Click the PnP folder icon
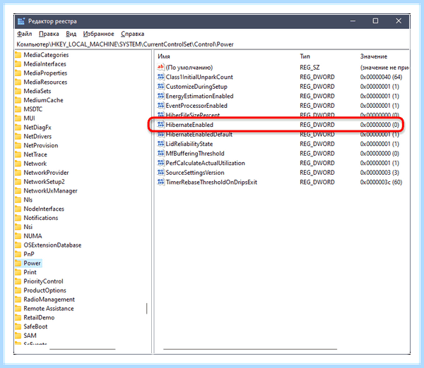This screenshot has height=368, width=424. 18,254
